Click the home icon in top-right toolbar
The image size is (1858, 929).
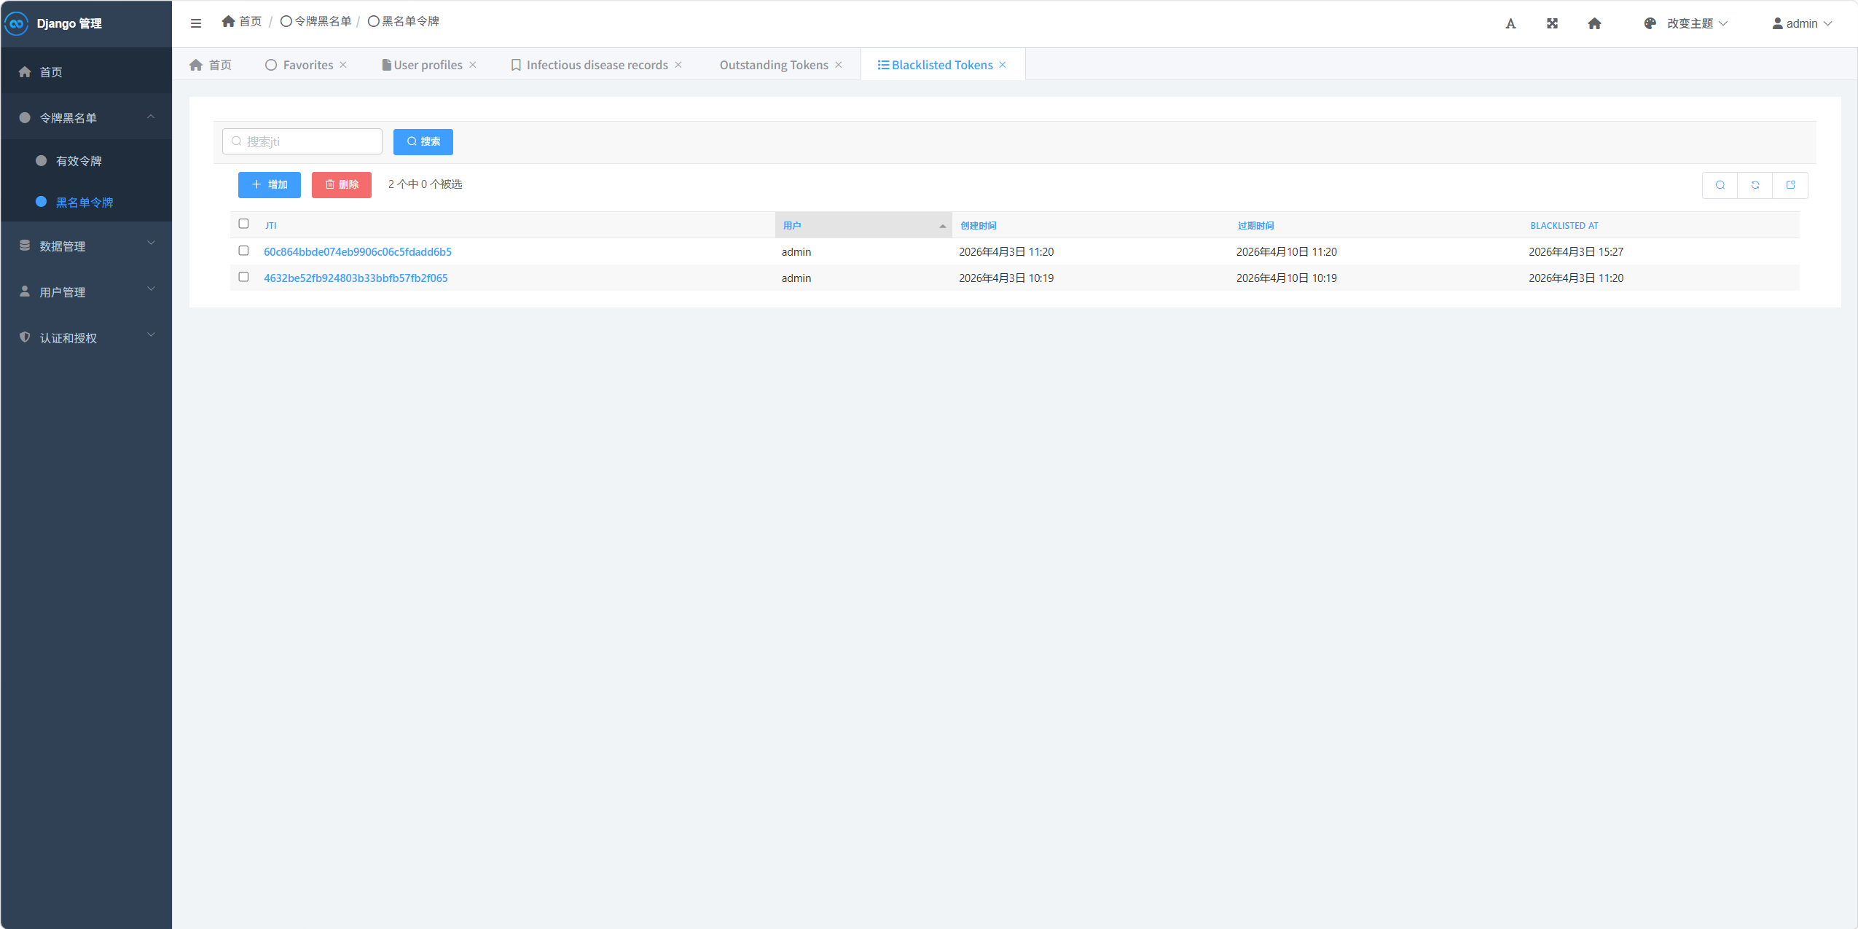[1594, 23]
